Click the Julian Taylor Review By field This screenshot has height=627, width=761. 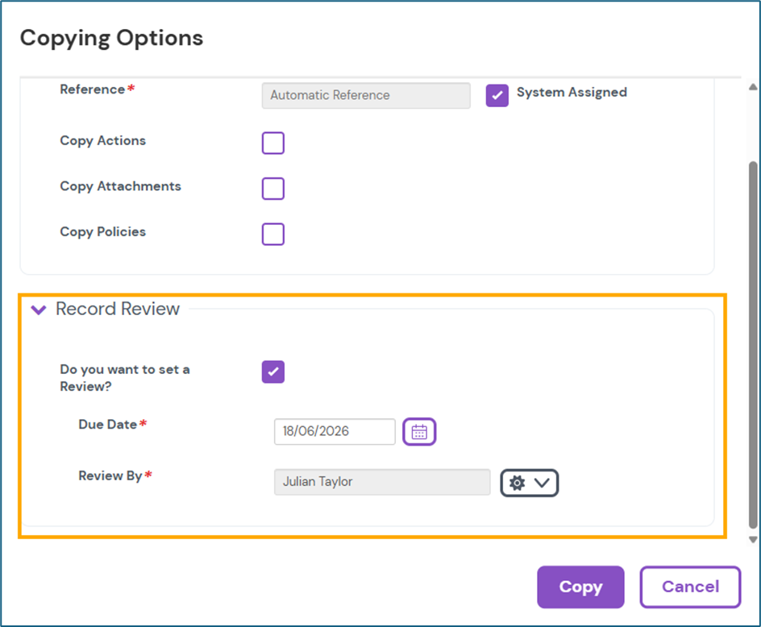(x=381, y=482)
